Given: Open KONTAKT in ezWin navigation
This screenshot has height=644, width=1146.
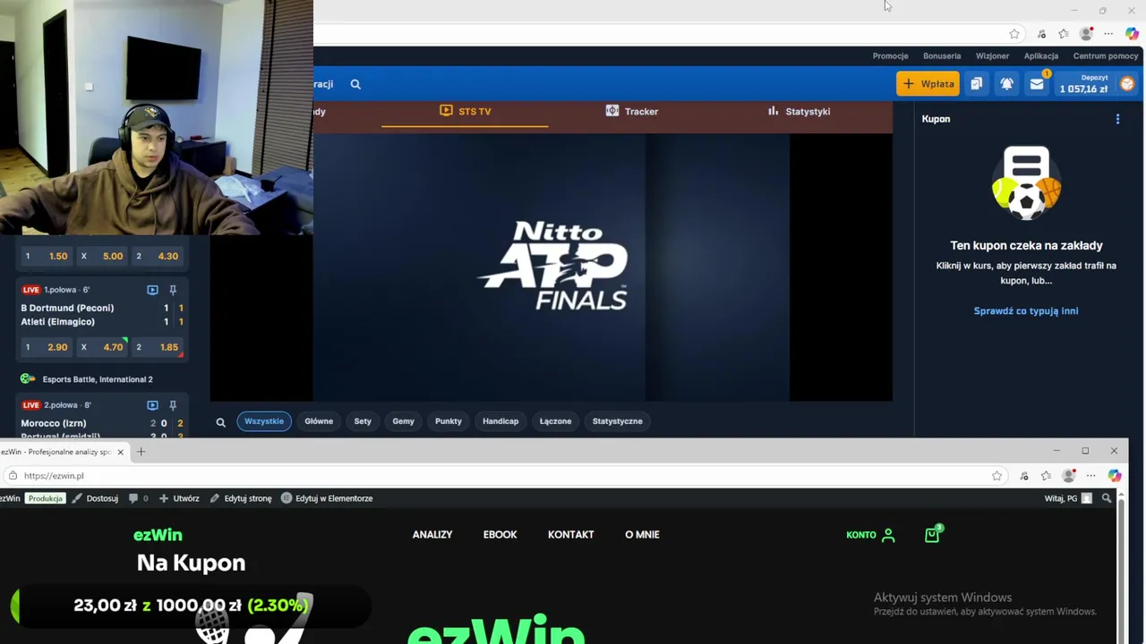Looking at the screenshot, I should tap(571, 535).
